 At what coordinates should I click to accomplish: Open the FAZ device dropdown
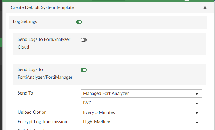click(141, 103)
